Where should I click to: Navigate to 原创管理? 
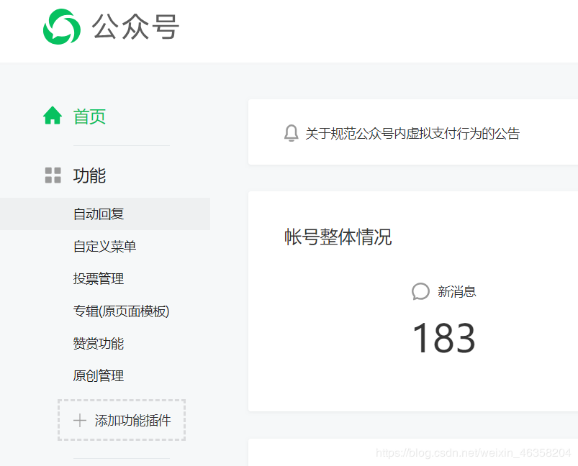99,376
